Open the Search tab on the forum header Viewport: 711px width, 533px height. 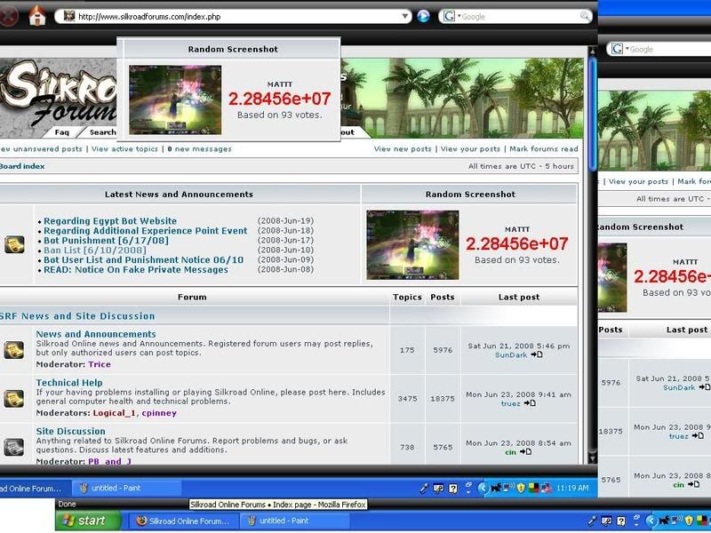(102, 131)
